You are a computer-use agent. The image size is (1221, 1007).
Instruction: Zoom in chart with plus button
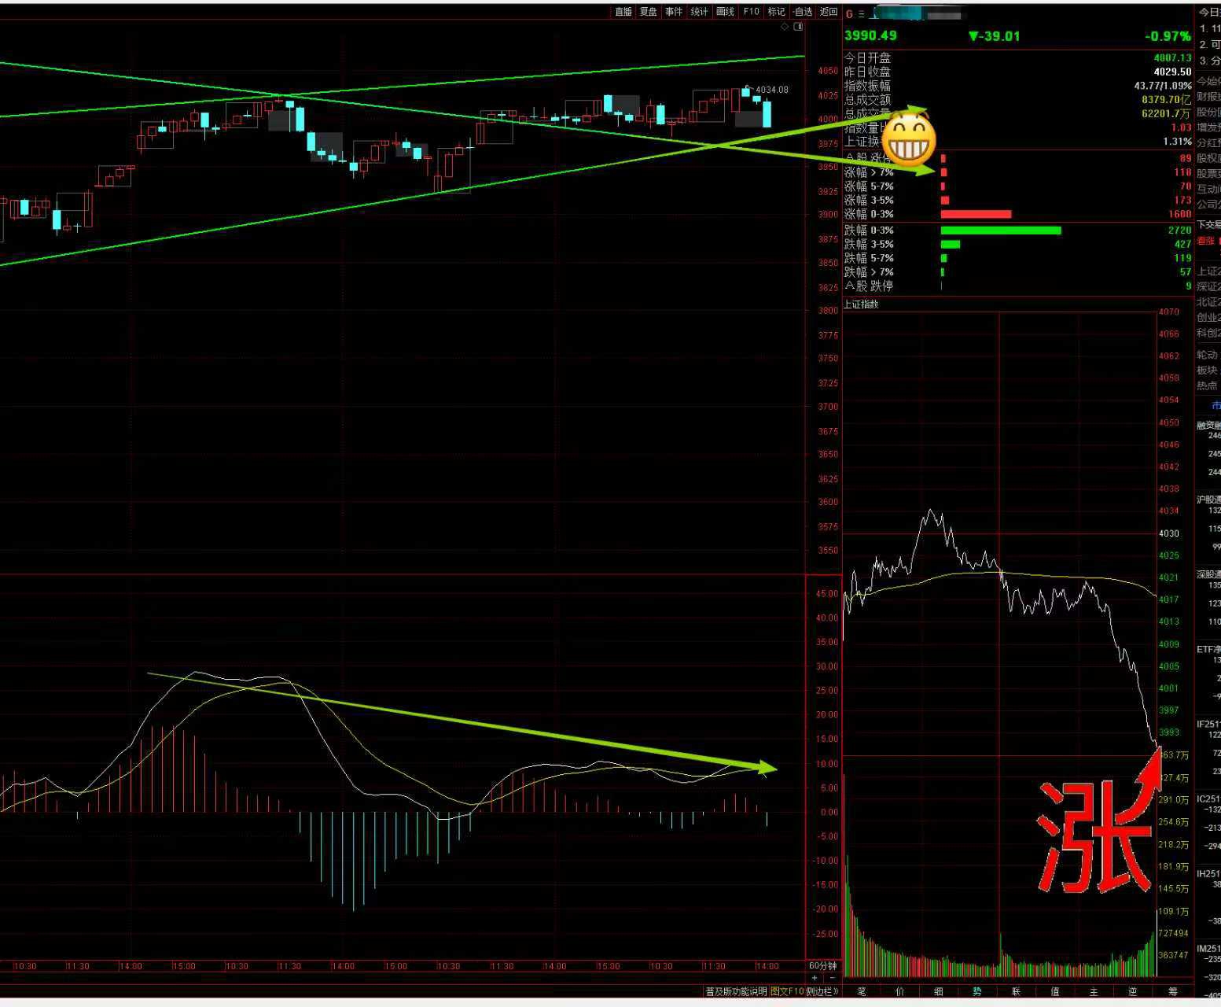(x=815, y=978)
